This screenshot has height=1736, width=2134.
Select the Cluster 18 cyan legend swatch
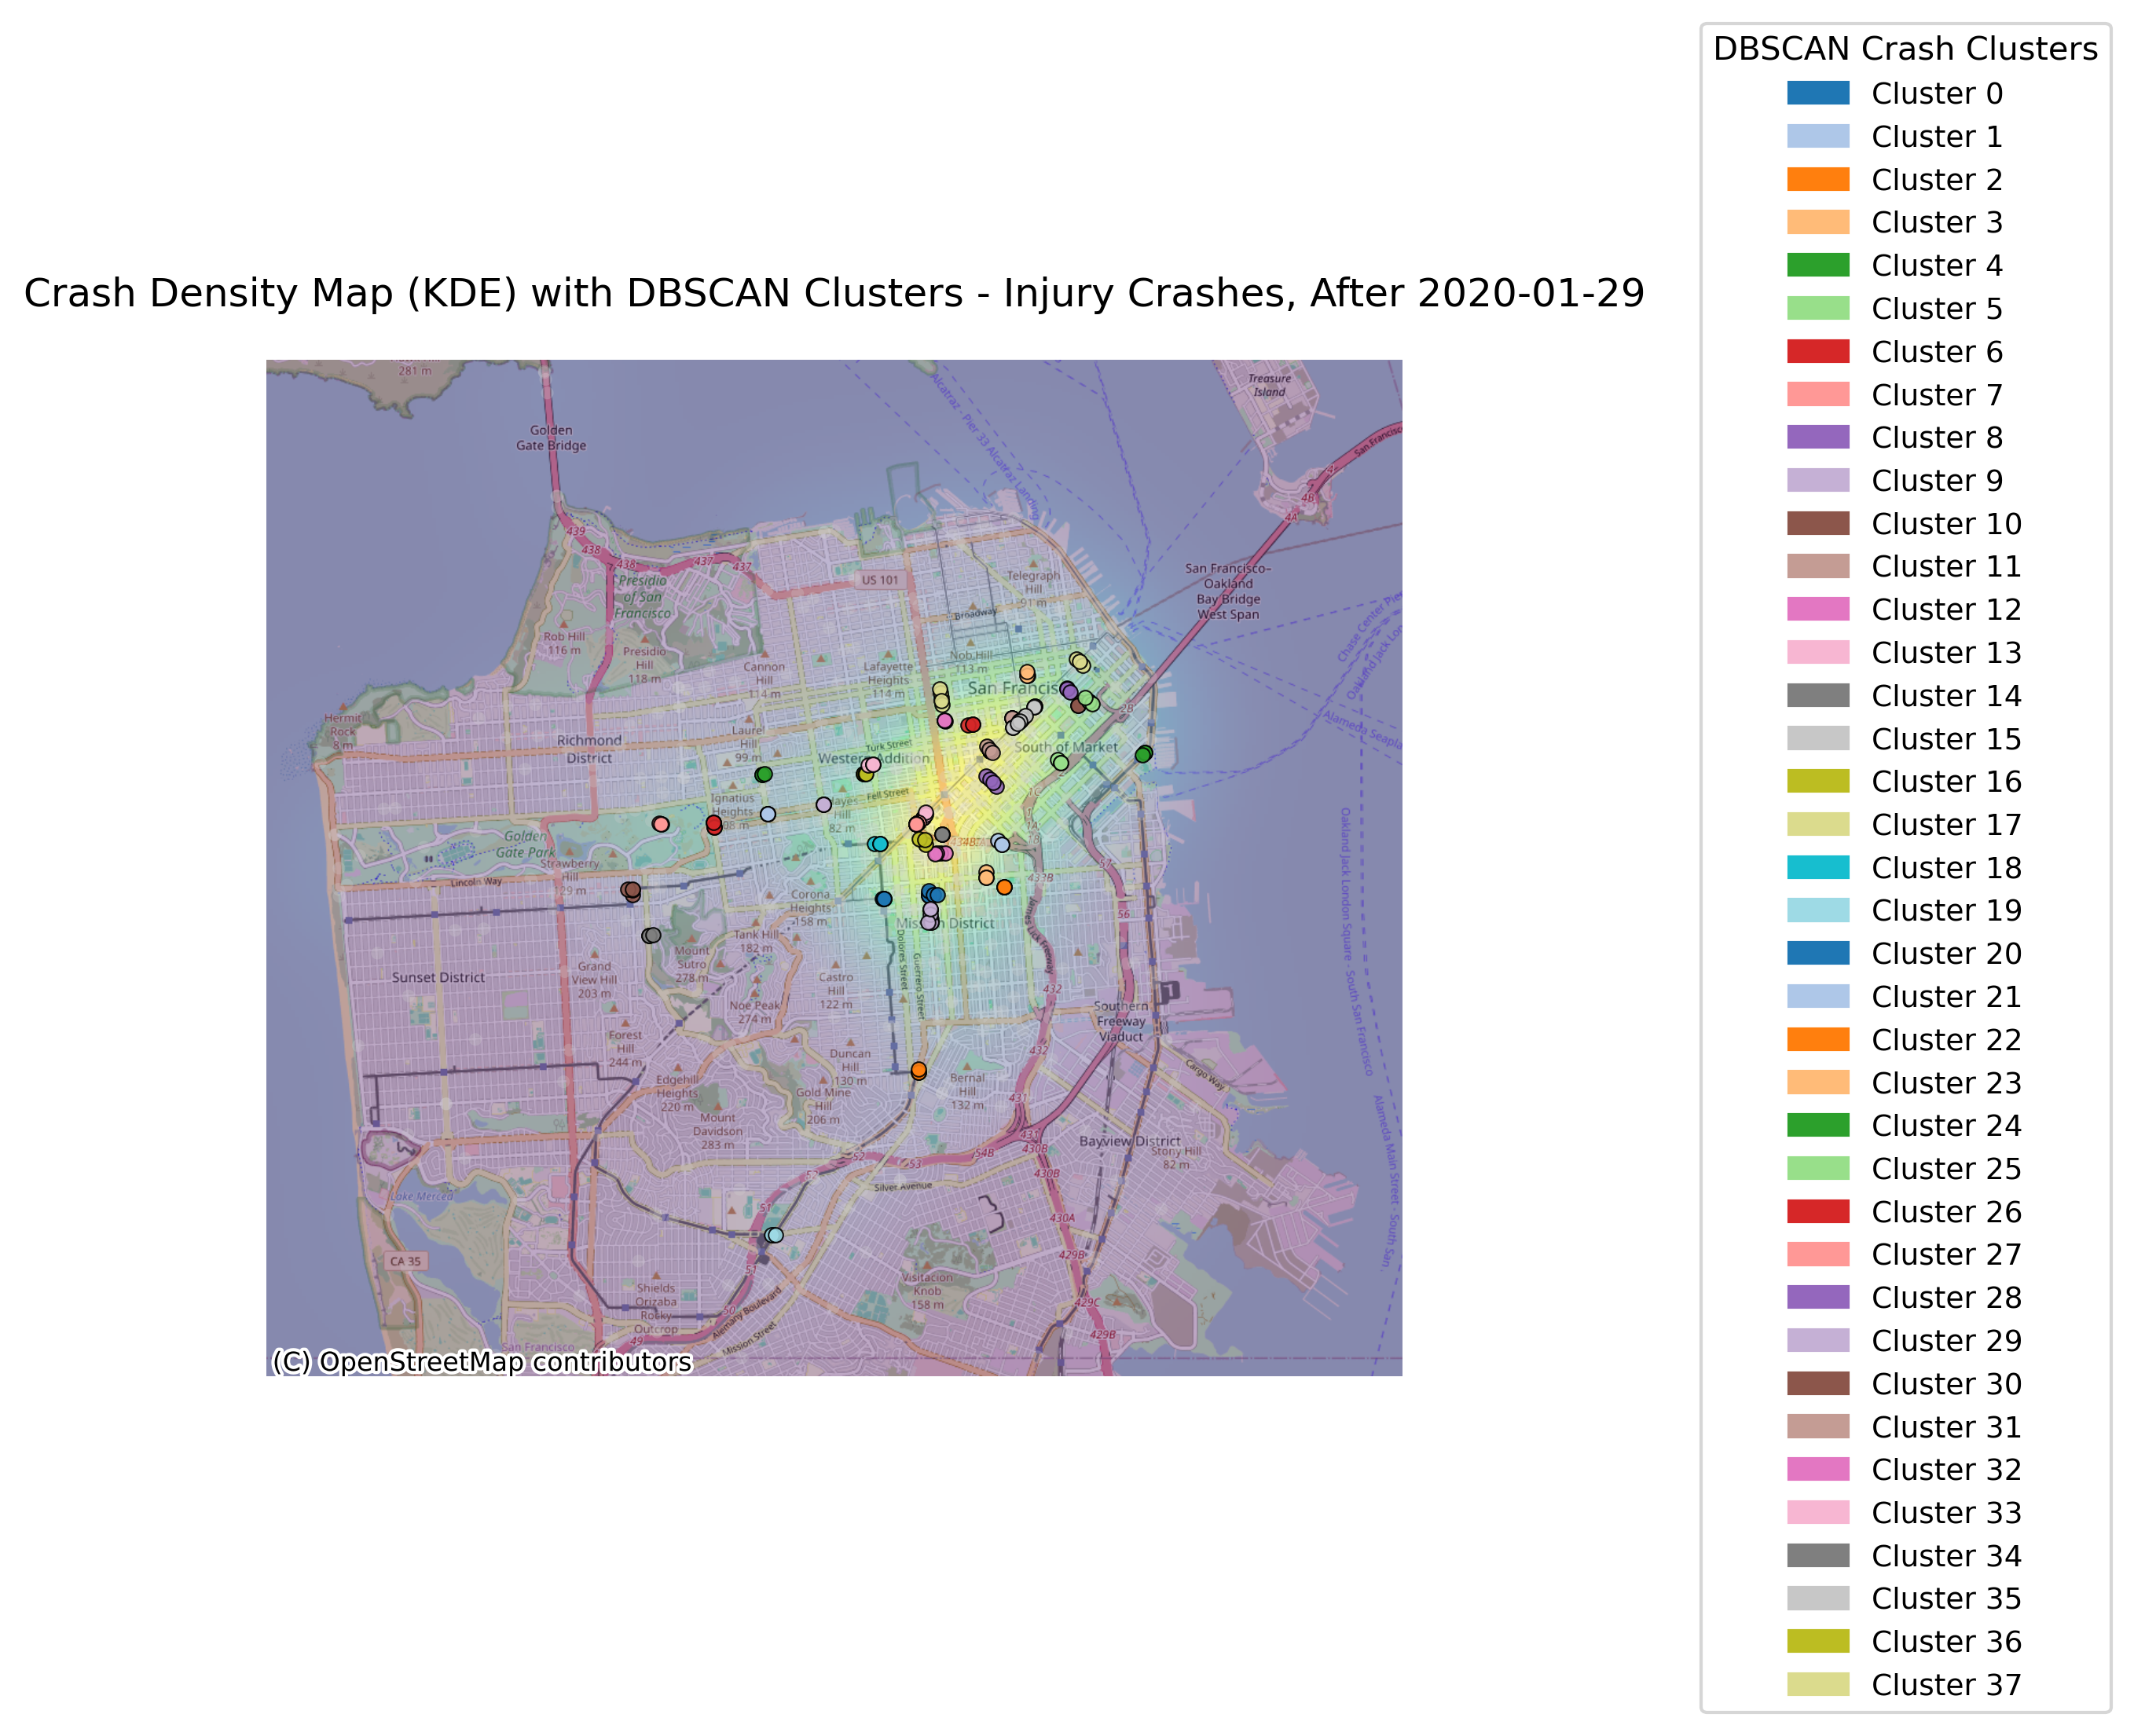[x=1817, y=867]
